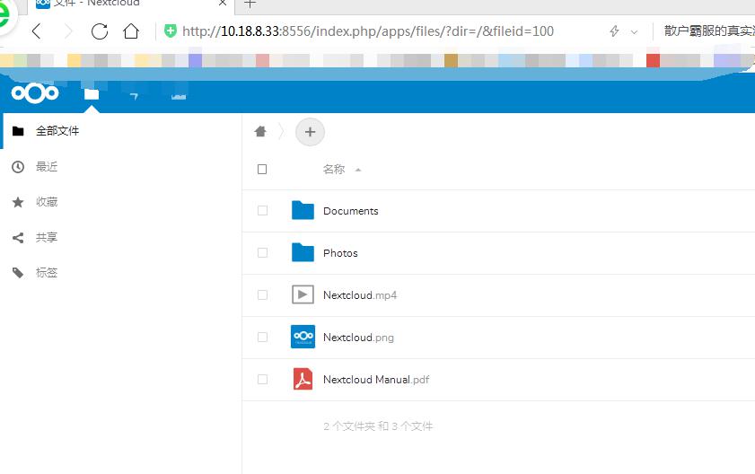This screenshot has width=755, height=474.
Task: Click the tag icon beside 标签
Action: [18, 273]
